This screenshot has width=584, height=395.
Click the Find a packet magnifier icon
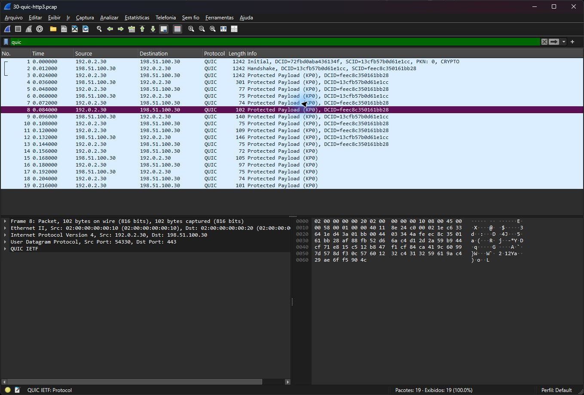[99, 29]
